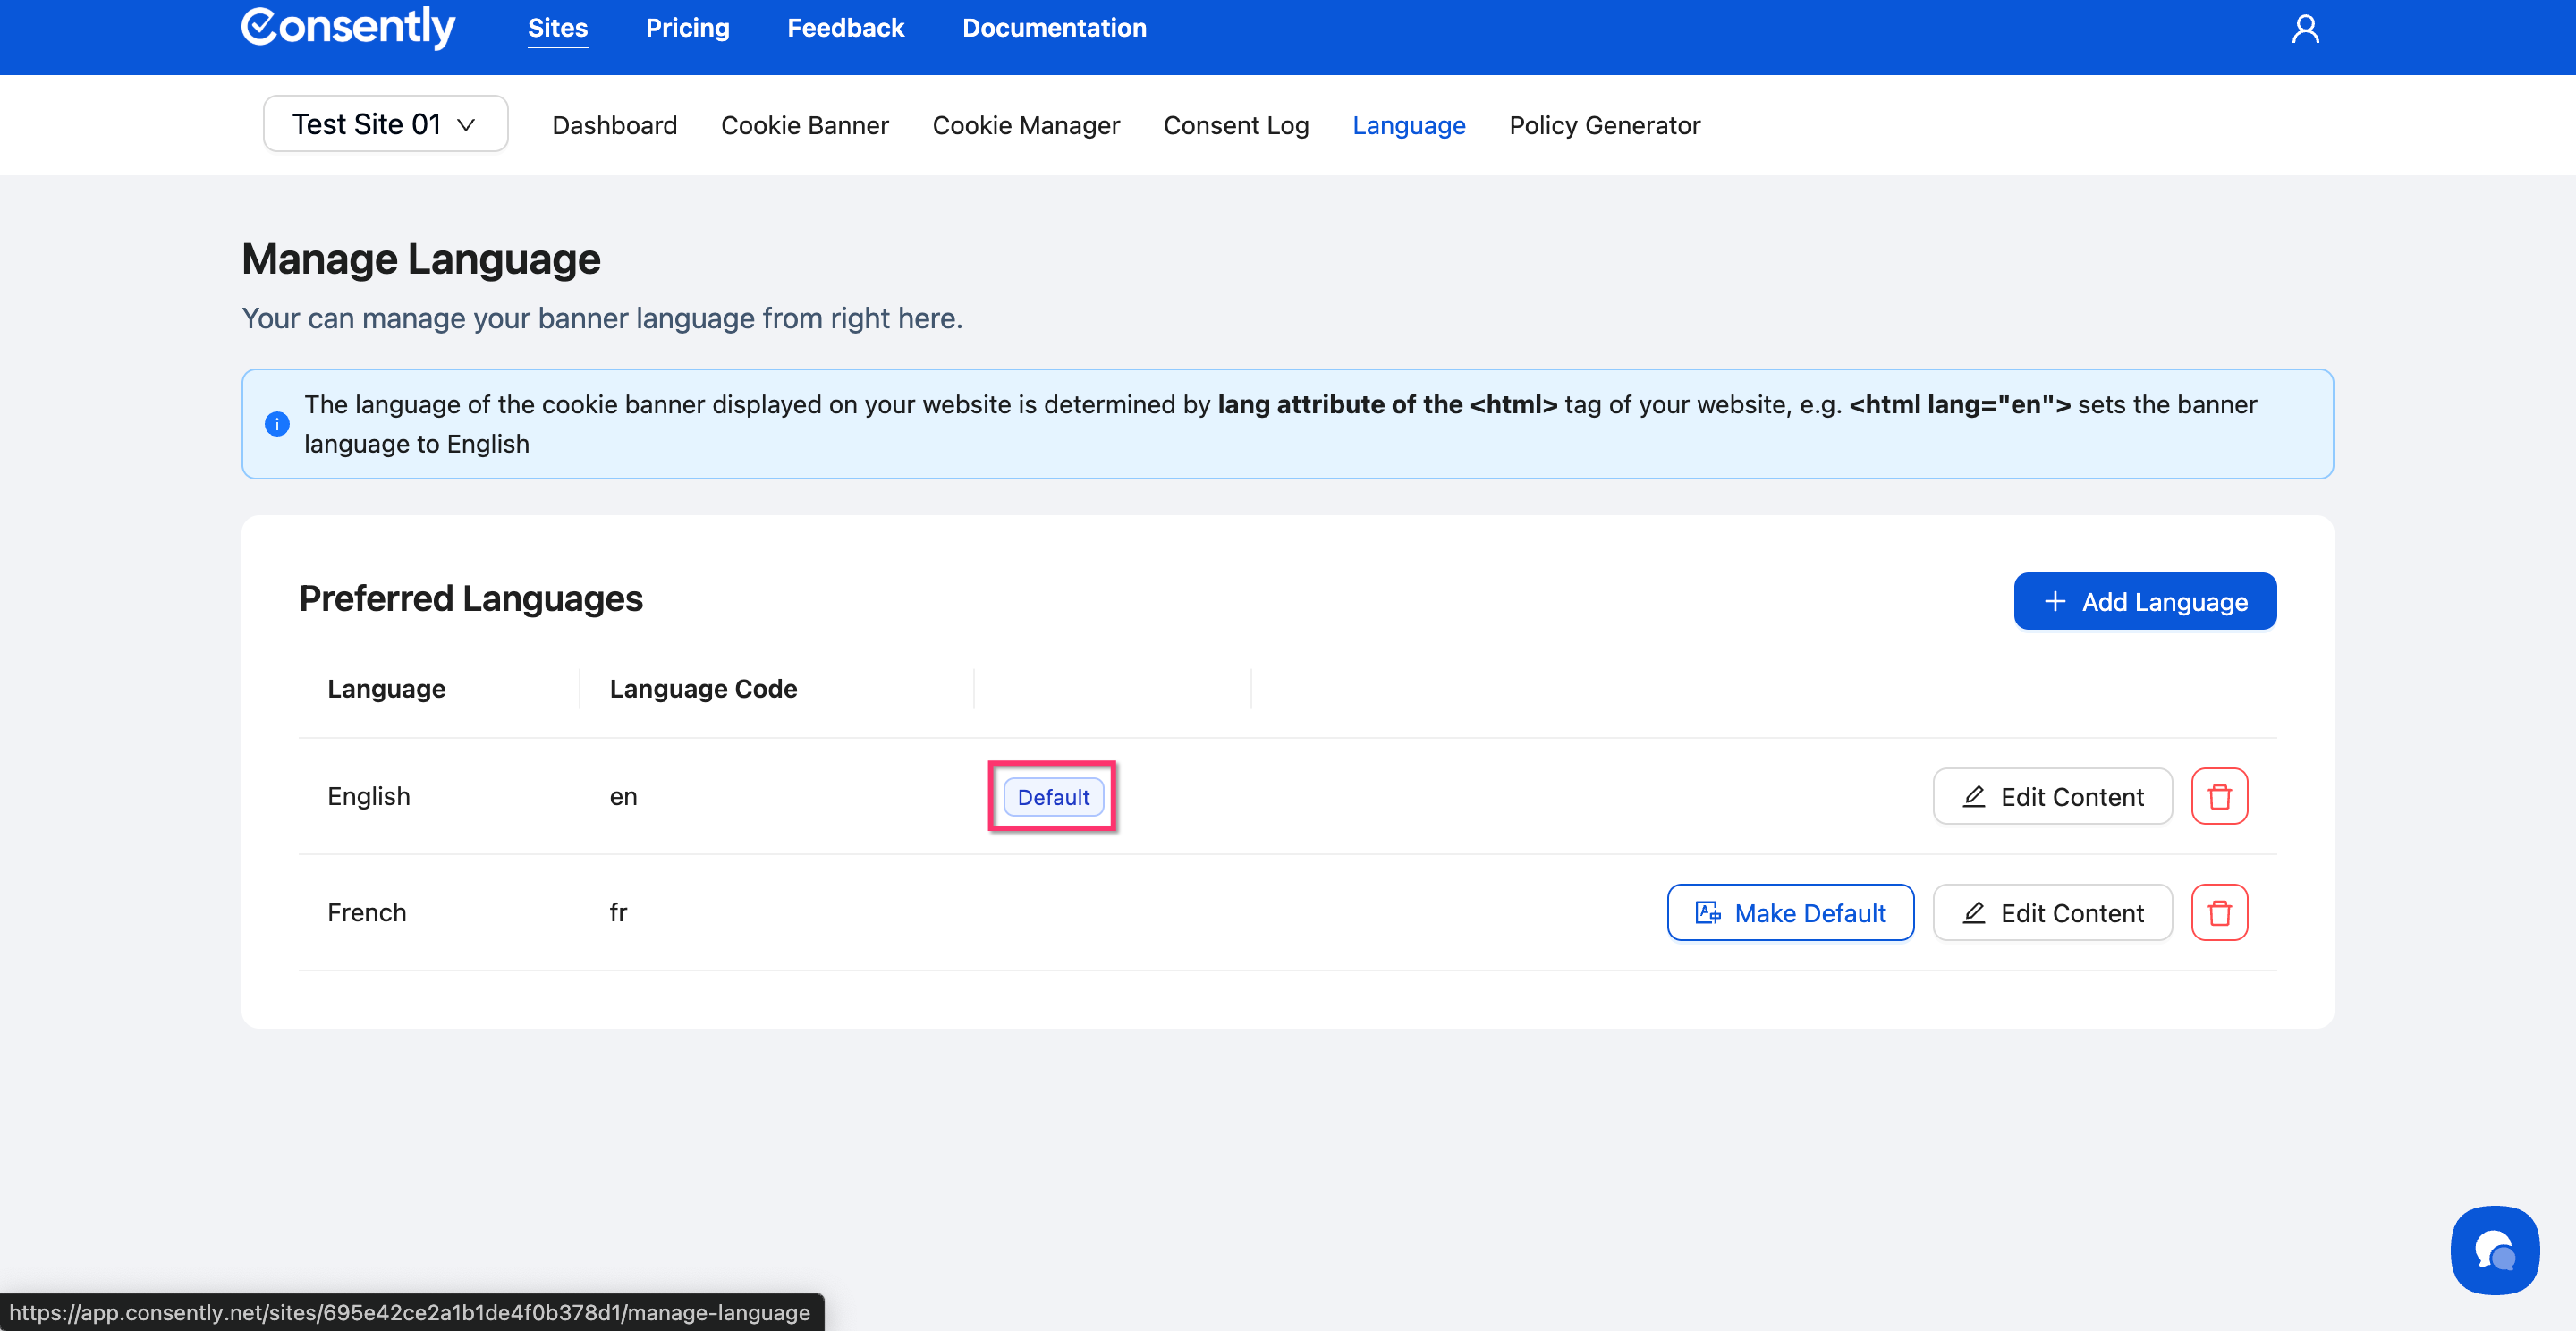2576x1331 pixels.
Task: Open the Pricing page
Action: (687, 28)
